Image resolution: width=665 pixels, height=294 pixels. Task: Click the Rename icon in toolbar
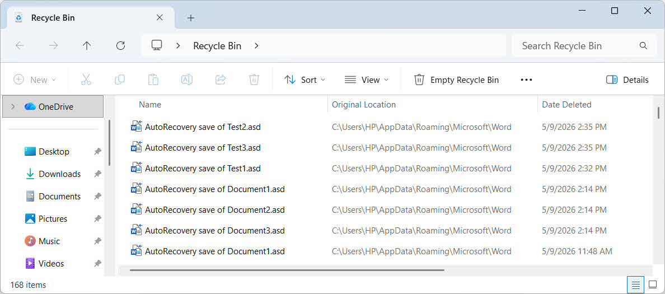point(187,80)
